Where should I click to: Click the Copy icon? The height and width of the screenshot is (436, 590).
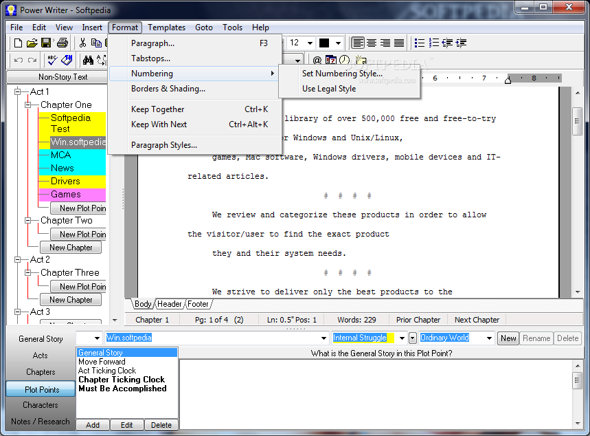[96, 43]
